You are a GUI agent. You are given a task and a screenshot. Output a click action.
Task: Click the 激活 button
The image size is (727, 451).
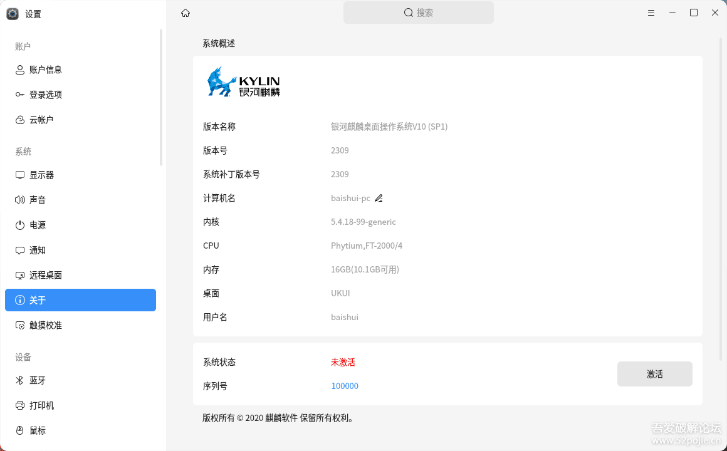coord(655,374)
